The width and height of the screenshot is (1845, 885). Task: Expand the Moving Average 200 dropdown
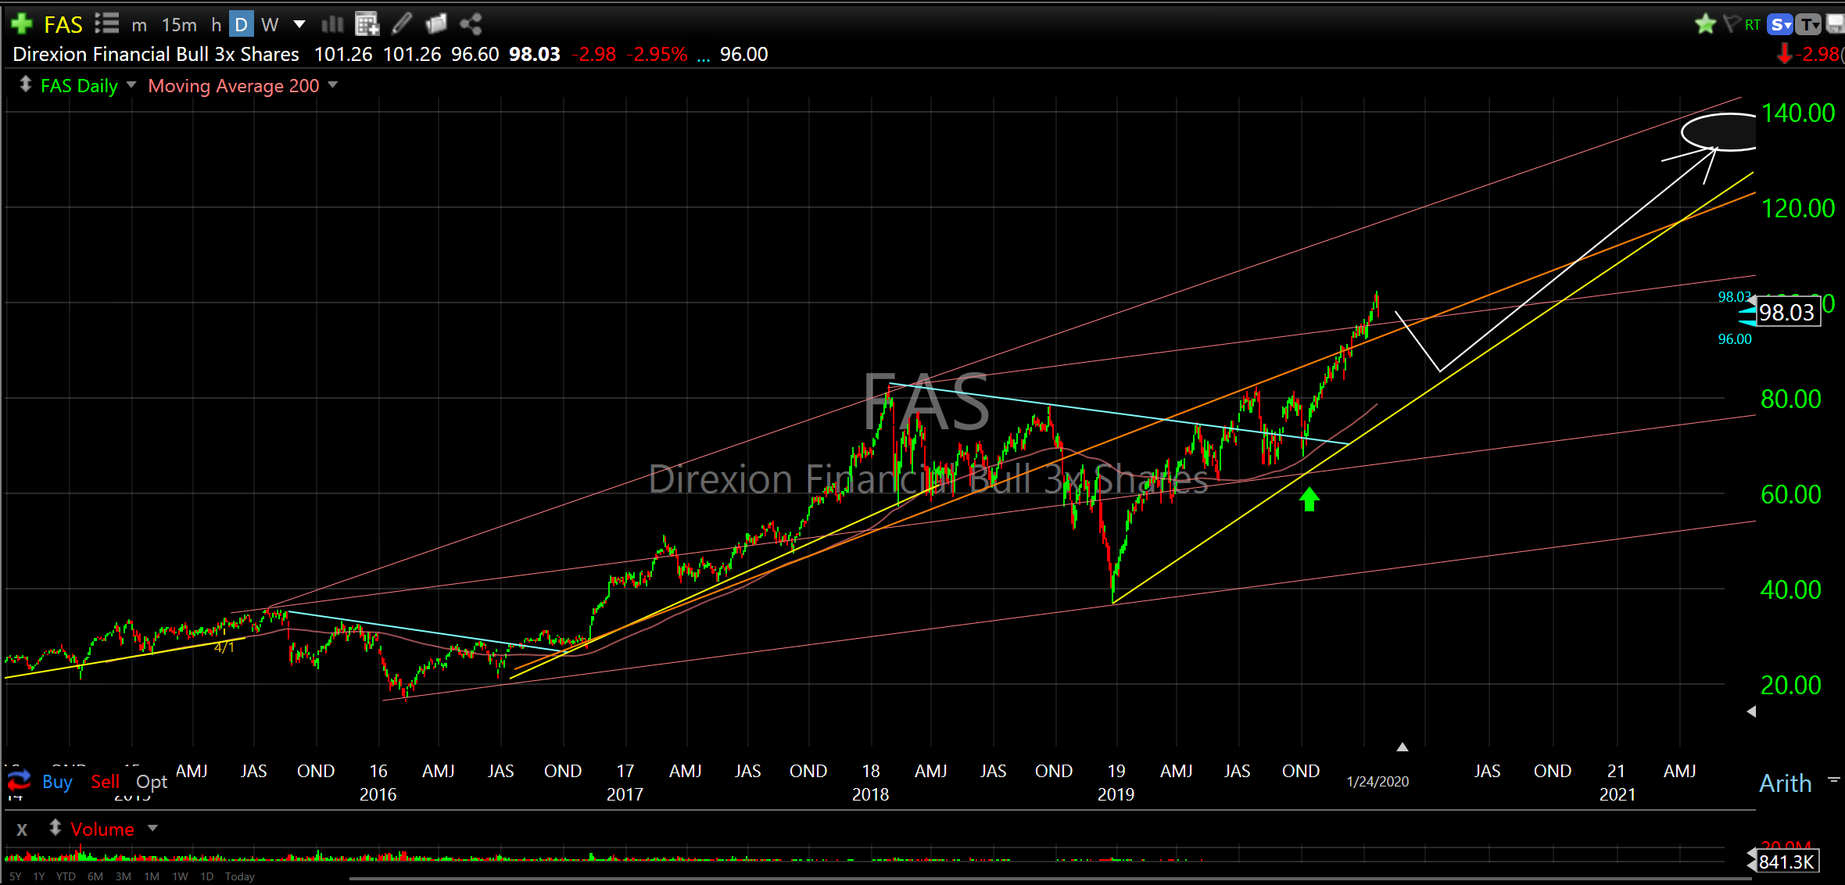click(333, 84)
